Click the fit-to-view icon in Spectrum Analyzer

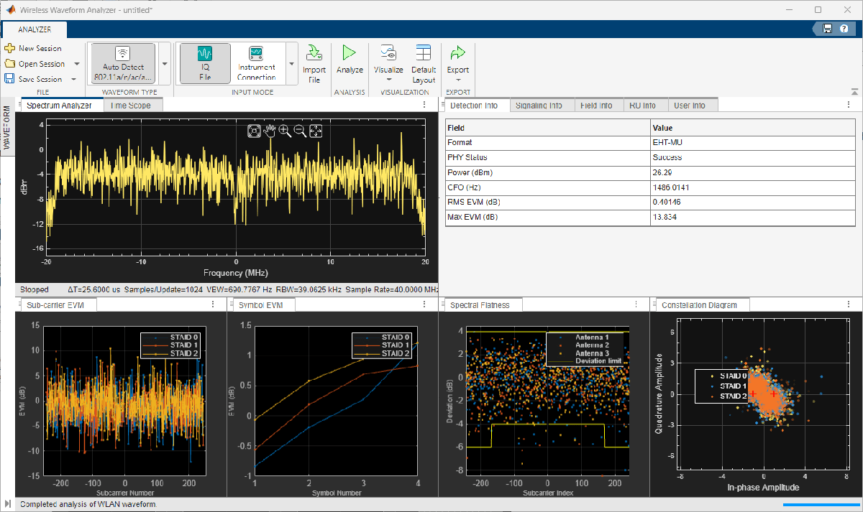pos(315,131)
